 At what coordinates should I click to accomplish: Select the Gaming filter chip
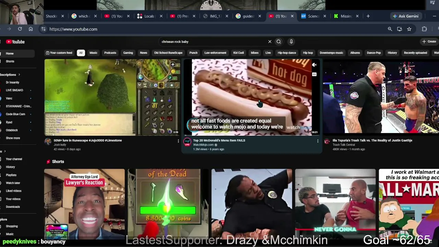[x=128, y=53]
